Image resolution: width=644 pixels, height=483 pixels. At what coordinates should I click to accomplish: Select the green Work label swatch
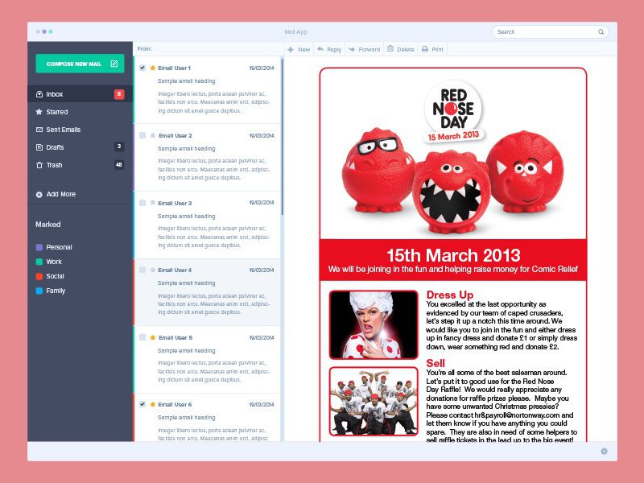pos(39,262)
